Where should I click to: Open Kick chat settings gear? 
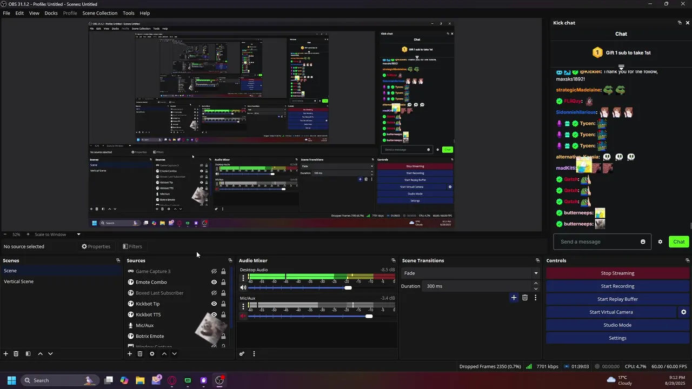660,242
